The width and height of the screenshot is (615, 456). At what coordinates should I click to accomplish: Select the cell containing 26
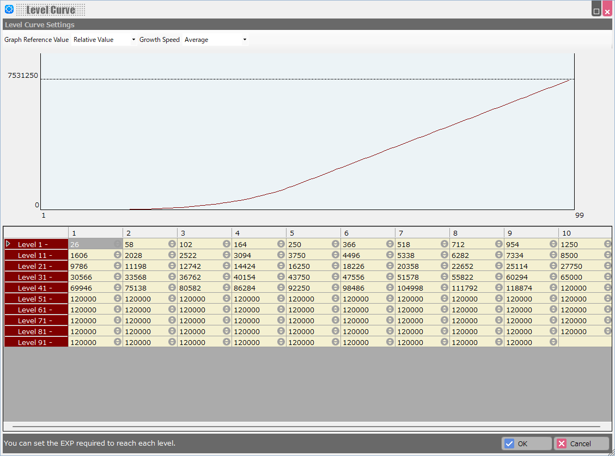90,244
